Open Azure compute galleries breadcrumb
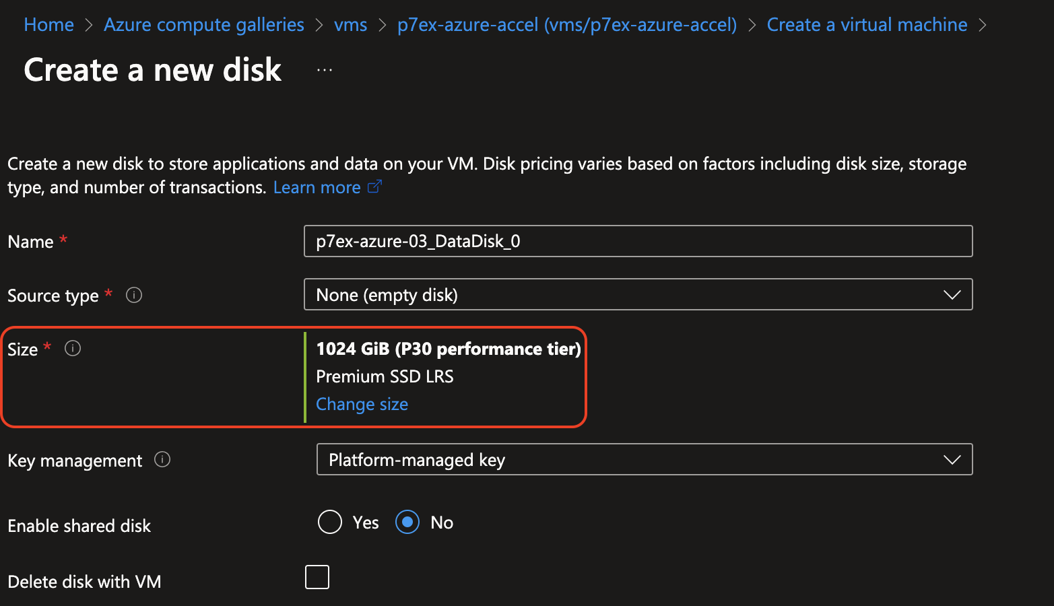Viewport: 1054px width, 606px height. 203,25
